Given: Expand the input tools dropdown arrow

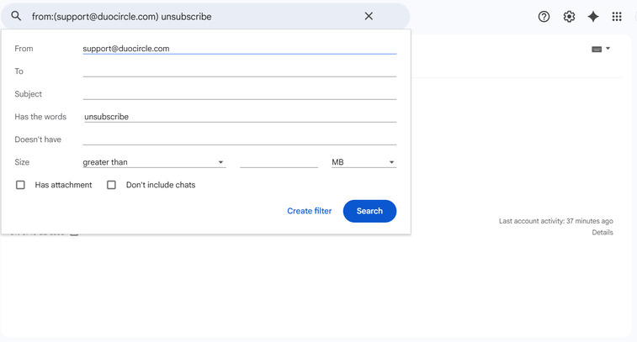Looking at the screenshot, I should pos(608,48).
